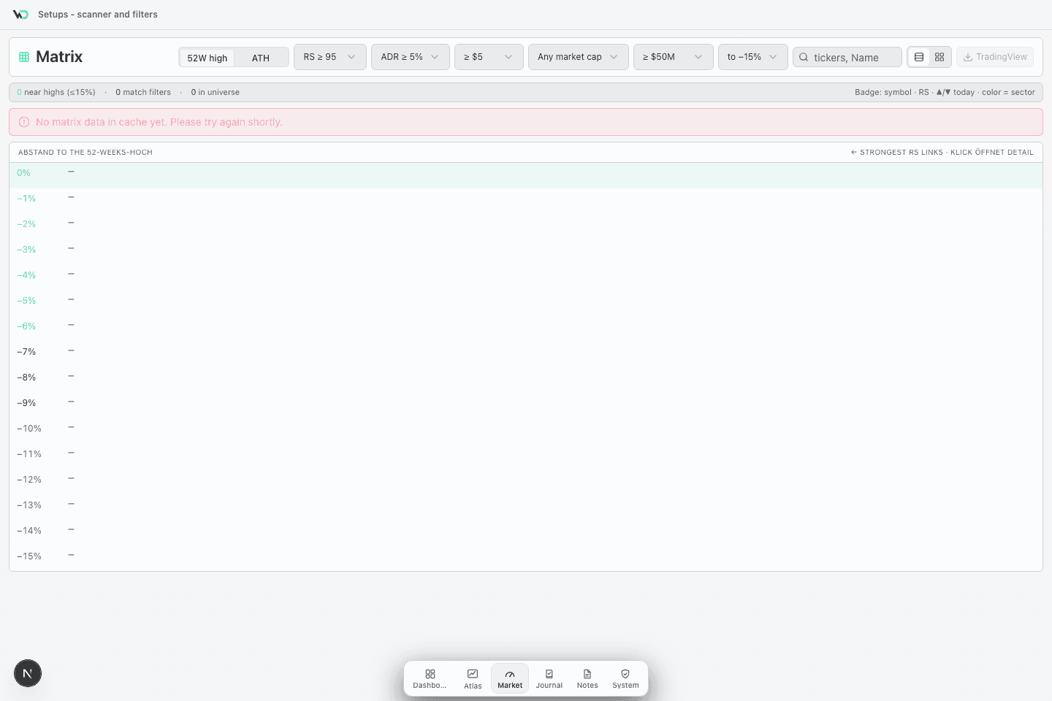Click the −15% row label

(x=29, y=556)
